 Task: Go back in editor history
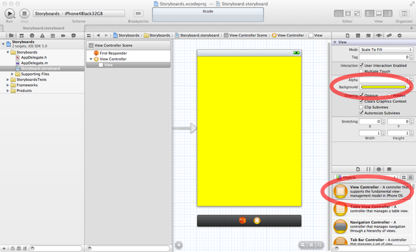tap(98, 35)
